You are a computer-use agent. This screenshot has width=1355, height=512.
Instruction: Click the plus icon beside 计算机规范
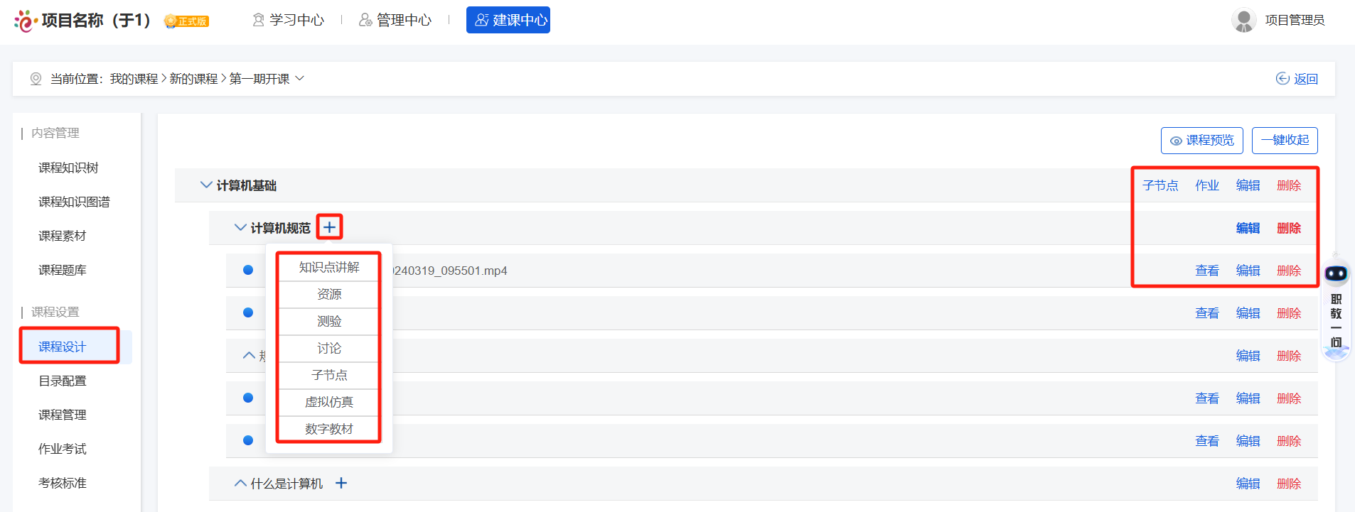pos(329,227)
